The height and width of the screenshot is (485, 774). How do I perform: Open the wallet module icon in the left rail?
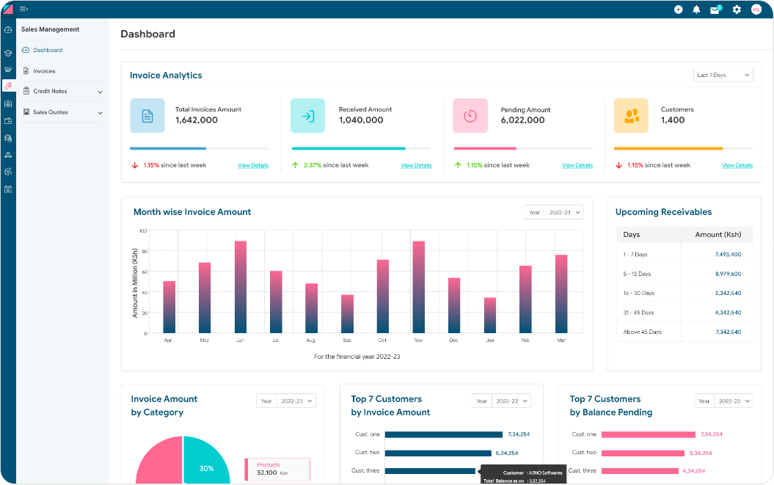click(x=8, y=120)
